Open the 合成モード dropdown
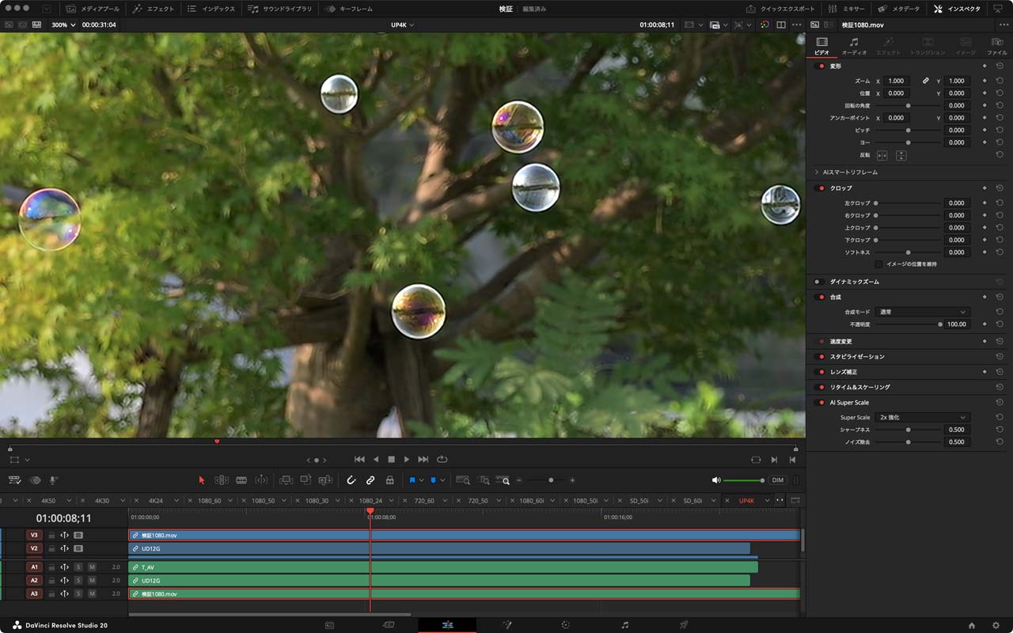Screen dimensions: 1013x633 tap(922, 312)
